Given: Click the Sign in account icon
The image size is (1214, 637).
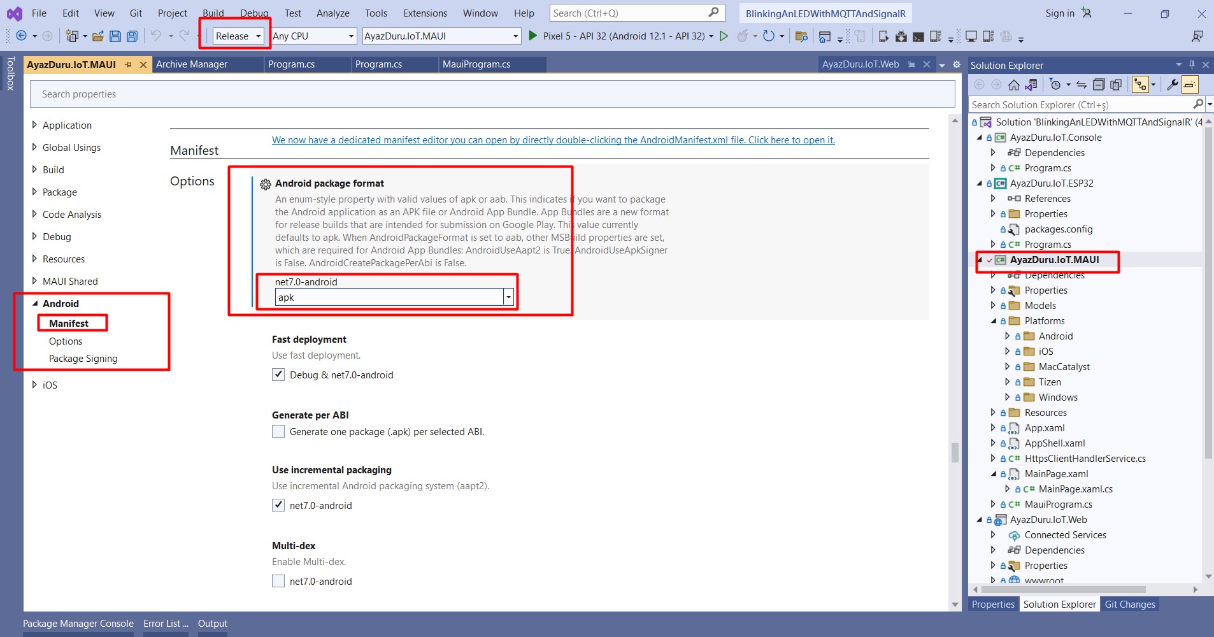Looking at the screenshot, I should [x=1086, y=13].
